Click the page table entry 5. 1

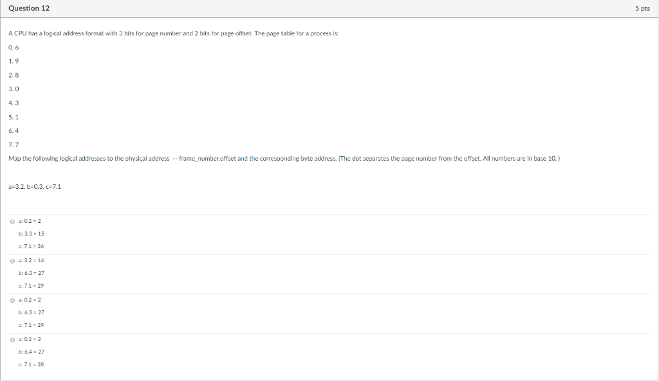(x=14, y=117)
